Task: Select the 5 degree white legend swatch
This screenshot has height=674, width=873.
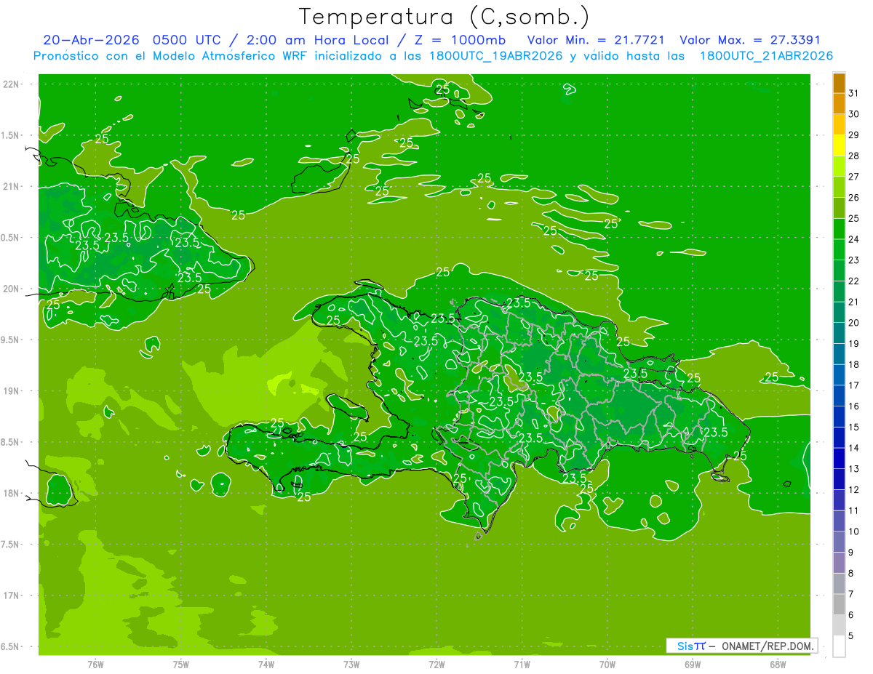Action: pos(839,646)
